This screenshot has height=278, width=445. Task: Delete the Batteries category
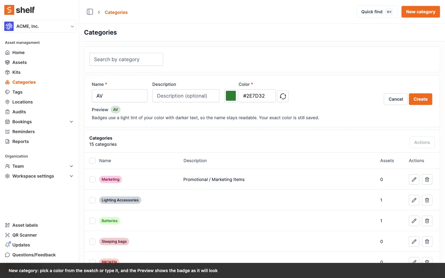(427, 221)
